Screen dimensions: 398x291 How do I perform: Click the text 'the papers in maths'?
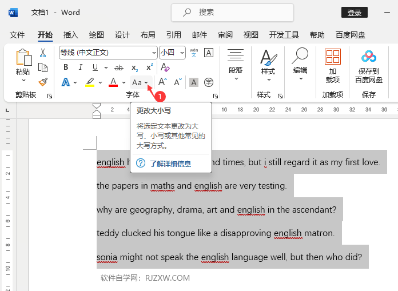(x=136, y=186)
